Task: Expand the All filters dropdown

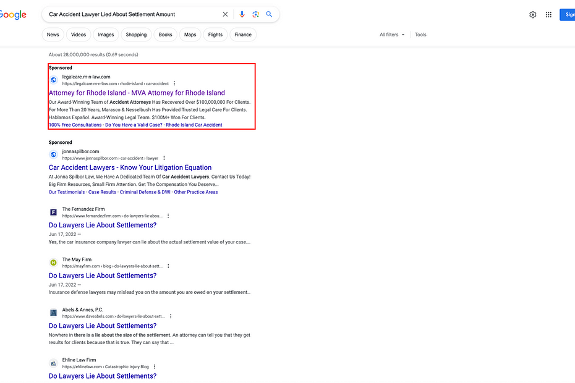Action: pos(392,35)
